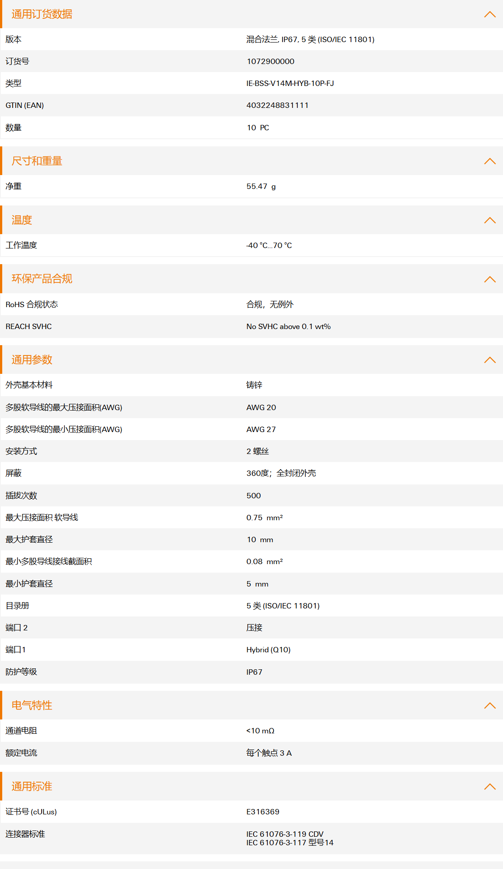Collapse the 温度 section chevron
The image size is (503, 869).
pos(490,220)
